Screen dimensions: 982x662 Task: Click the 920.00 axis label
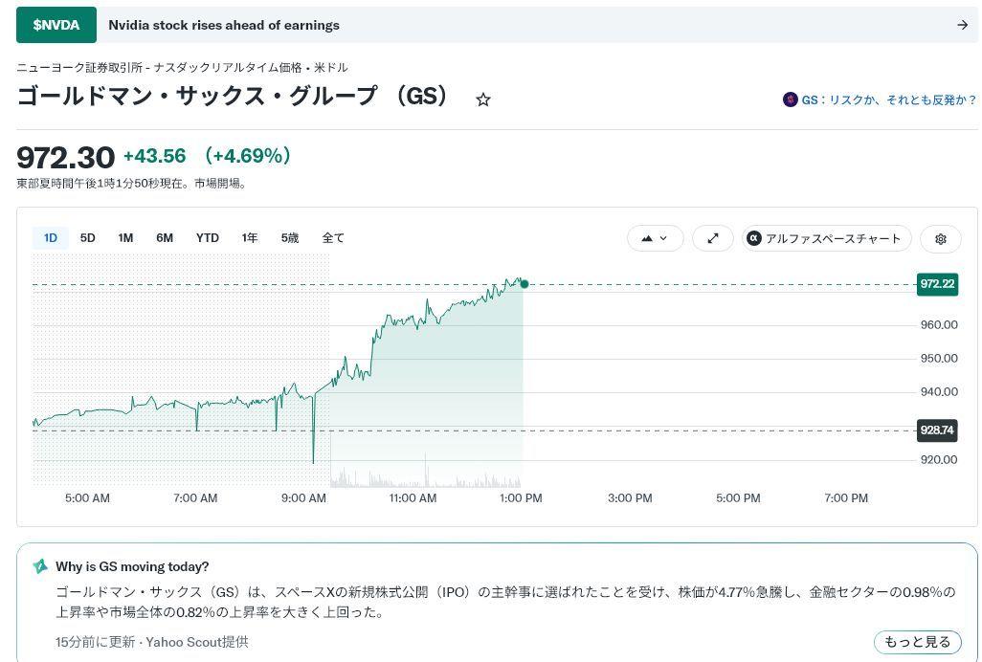(x=939, y=460)
